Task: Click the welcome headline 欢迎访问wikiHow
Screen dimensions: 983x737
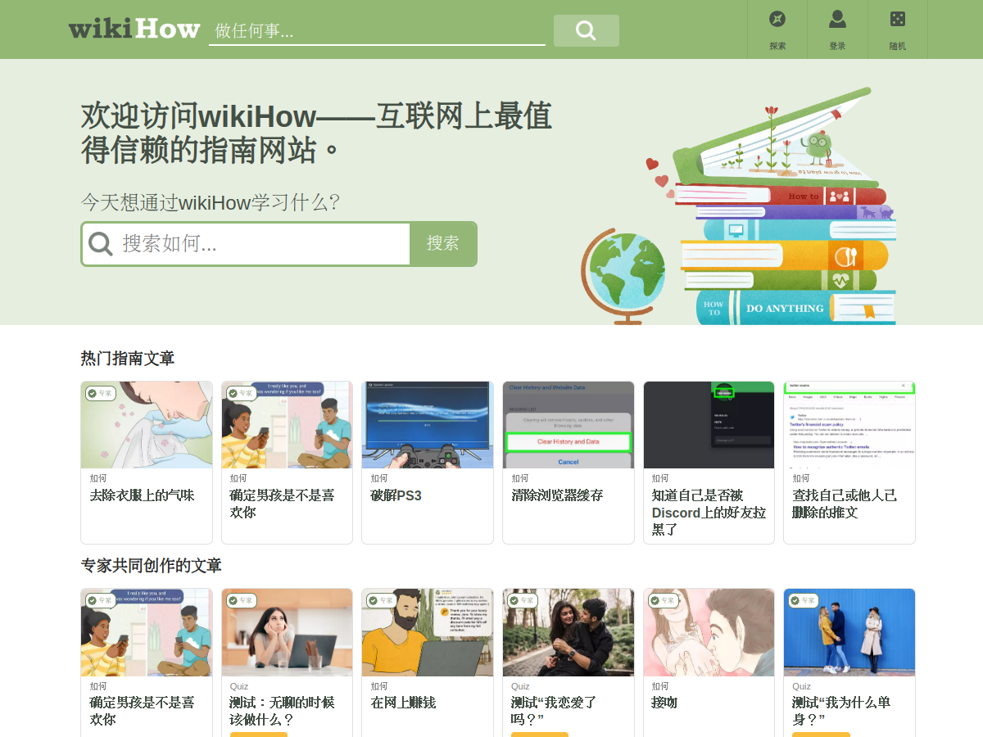Action: tap(316, 133)
